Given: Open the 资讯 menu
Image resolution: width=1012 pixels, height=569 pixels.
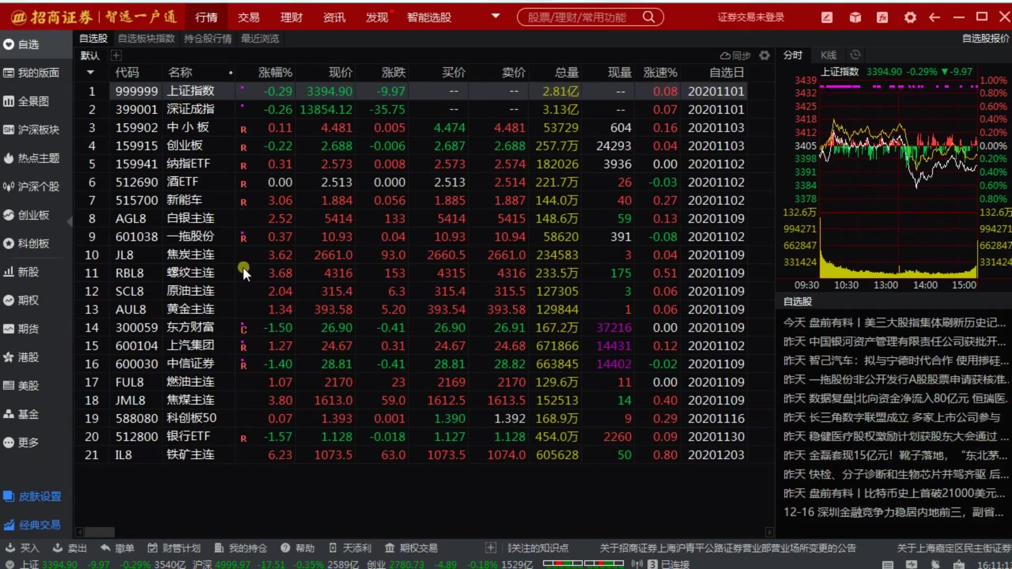Looking at the screenshot, I should coord(334,17).
